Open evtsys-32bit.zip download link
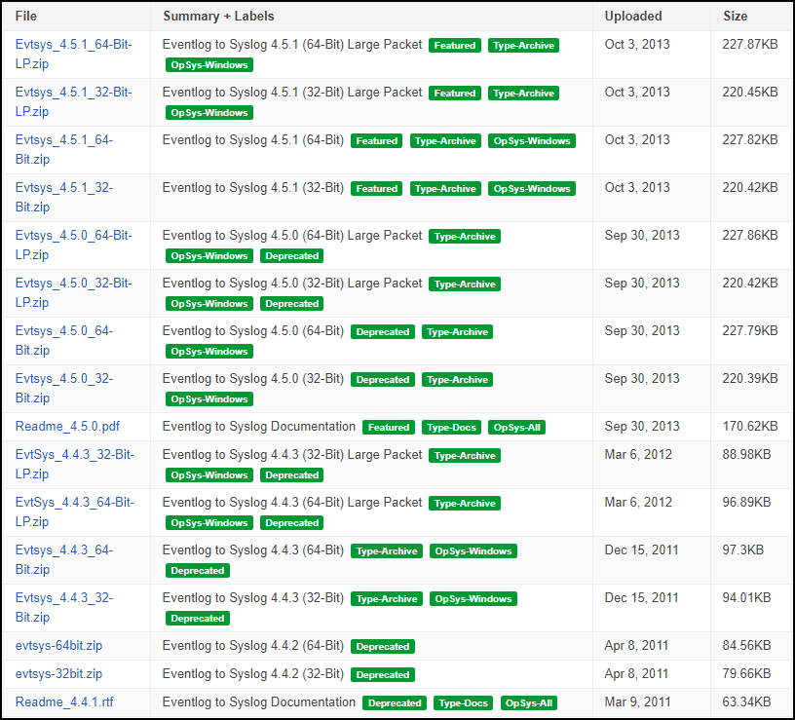Image resolution: width=795 pixels, height=720 pixels. pos(58,674)
